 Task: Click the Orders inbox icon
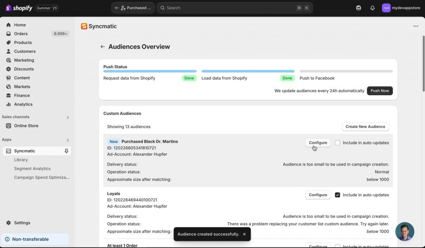[x=8, y=34]
